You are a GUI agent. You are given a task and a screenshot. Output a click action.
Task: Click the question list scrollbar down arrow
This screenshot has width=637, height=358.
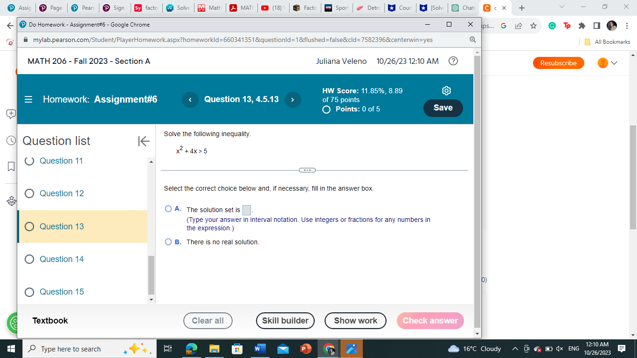click(151, 300)
